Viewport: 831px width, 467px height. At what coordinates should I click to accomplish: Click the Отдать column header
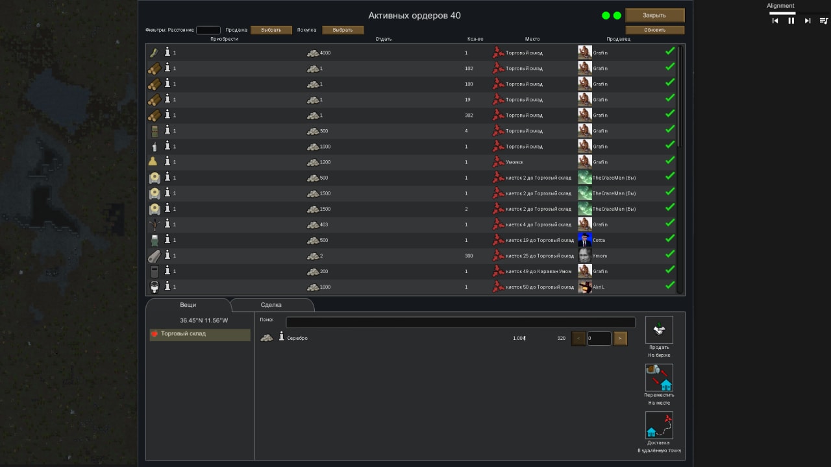click(x=383, y=39)
